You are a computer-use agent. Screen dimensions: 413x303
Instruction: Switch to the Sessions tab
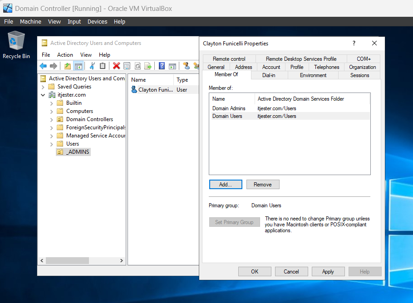359,75
